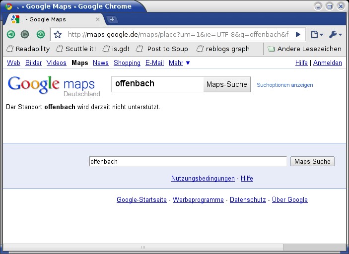Open the Readability bookmark
Image resolution: width=349 pixels, height=254 pixels.
tap(28, 49)
